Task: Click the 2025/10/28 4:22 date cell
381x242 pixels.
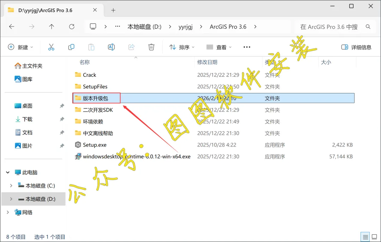Action: (x=217, y=145)
